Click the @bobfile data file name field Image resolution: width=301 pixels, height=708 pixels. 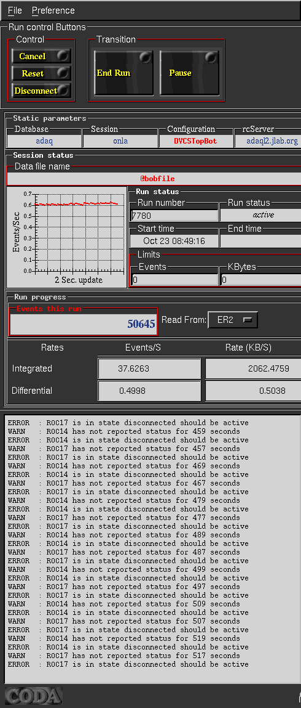tap(154, 179)
